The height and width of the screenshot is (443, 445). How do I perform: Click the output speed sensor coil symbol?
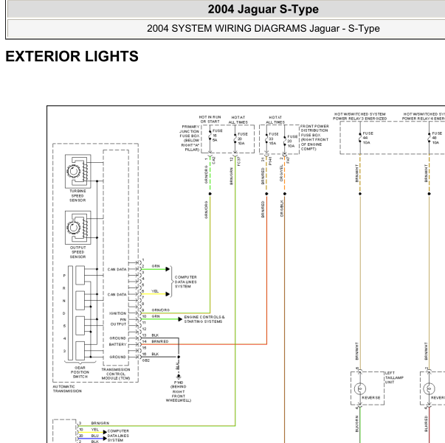78,228
